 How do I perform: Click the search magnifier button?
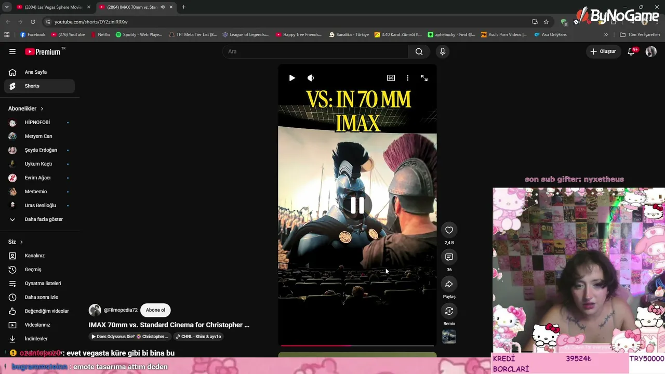click(x=419, y=51)
